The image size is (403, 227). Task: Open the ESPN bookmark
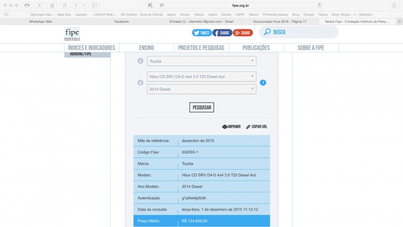coord(240,15)
